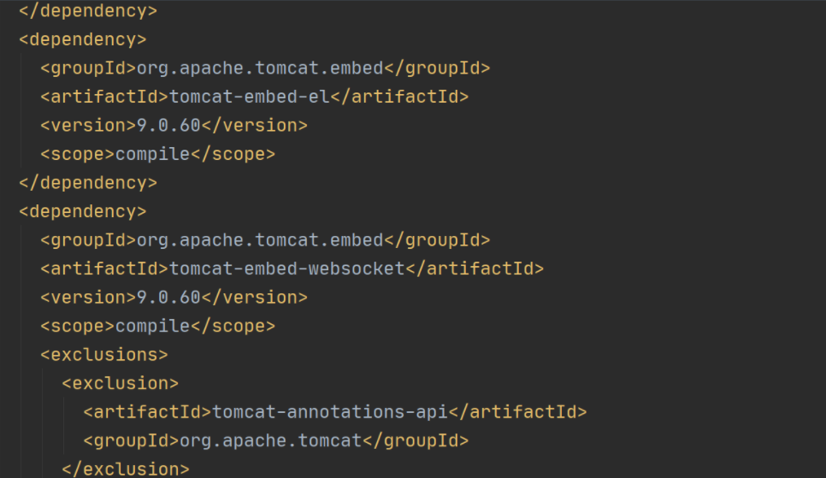
Task: Click closing dependency tag after tomcat-embed-el scope
Action: pos(87,182)
